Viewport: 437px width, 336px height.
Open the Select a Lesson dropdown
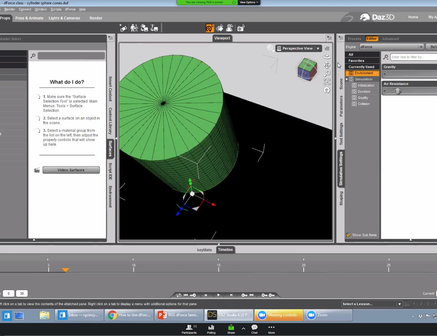(399, 304)
